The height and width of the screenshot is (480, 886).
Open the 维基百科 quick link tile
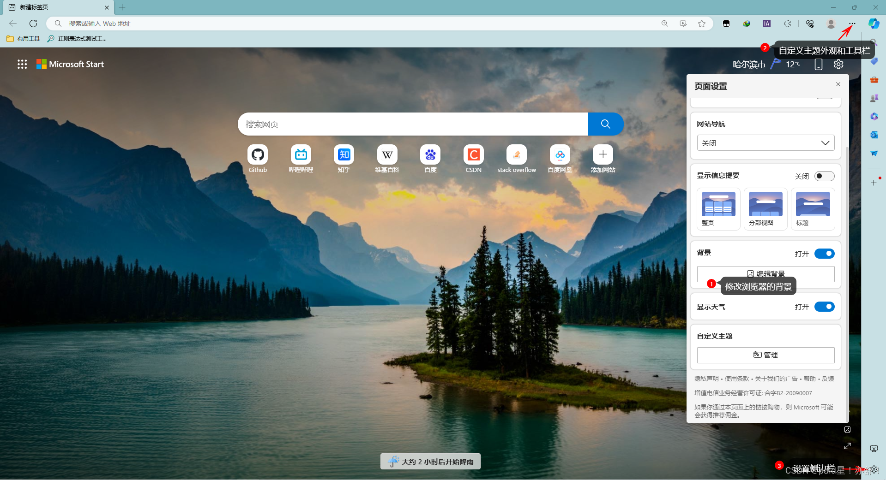coord(387,159)
